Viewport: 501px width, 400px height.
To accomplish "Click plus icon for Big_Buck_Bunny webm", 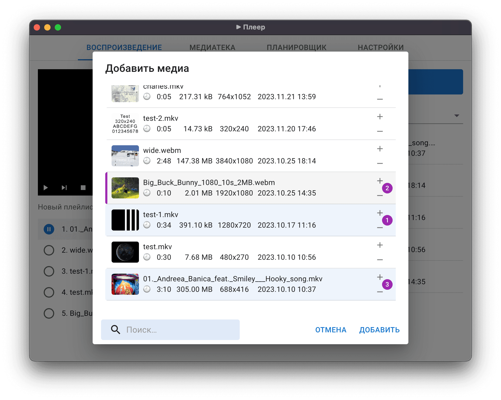I will pos(380,181).
